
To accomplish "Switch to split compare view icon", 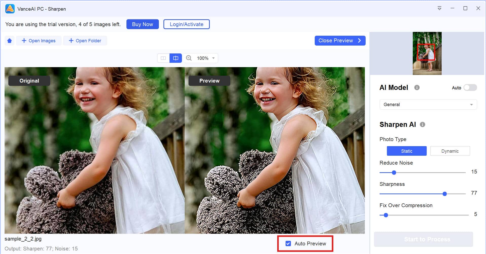I will pos(176,58).
